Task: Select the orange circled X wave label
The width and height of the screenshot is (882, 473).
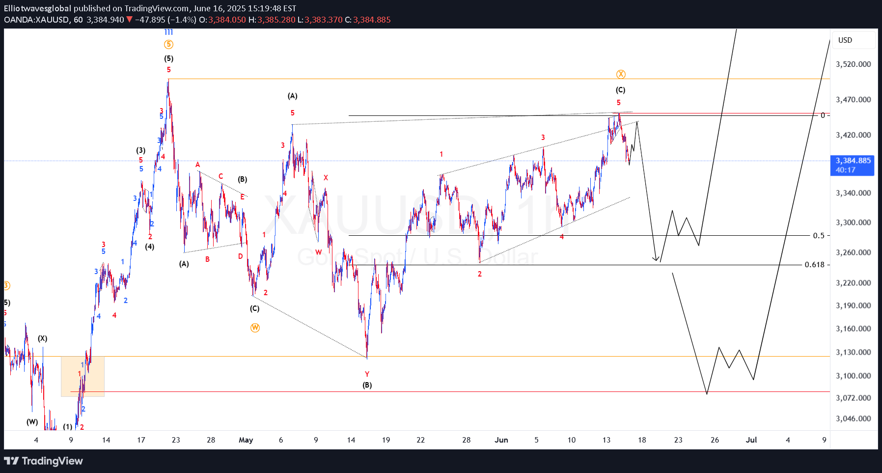Action: (621, 74)
